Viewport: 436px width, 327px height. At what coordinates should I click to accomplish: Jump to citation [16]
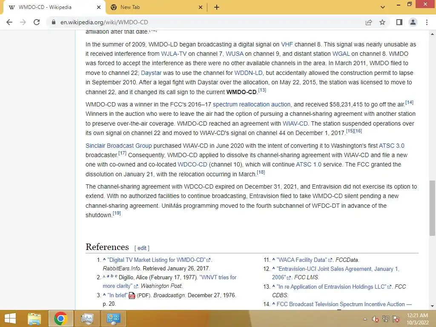tap(358, 131)
